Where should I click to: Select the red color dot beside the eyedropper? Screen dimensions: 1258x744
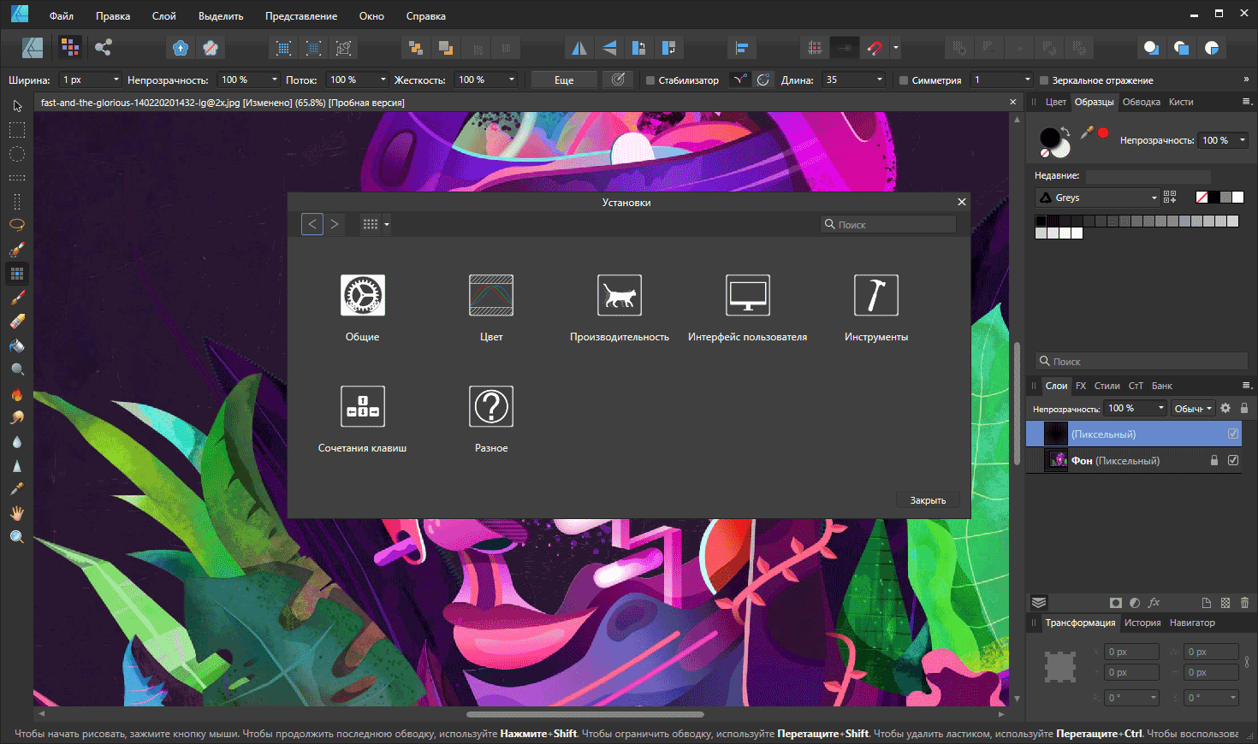tap(1103, 133)
